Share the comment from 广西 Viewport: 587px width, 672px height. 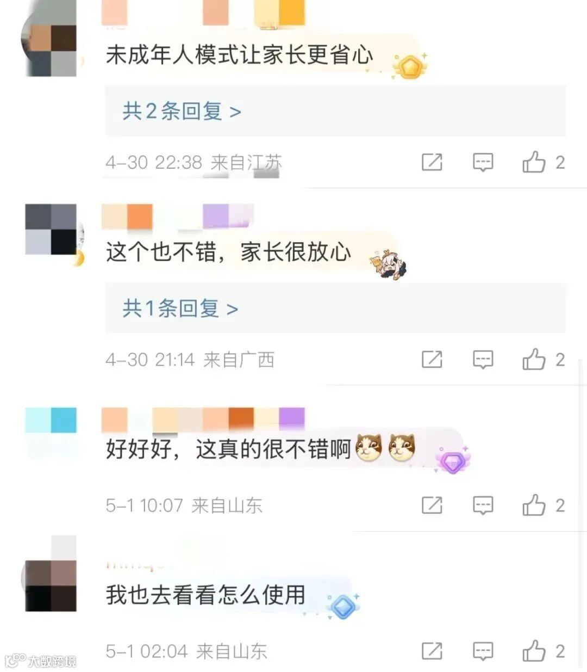[x=432, y=360]
